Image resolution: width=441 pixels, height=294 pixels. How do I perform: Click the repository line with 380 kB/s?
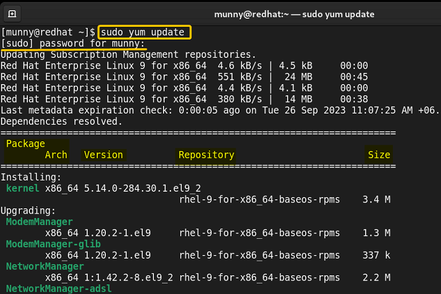point(184,99)
